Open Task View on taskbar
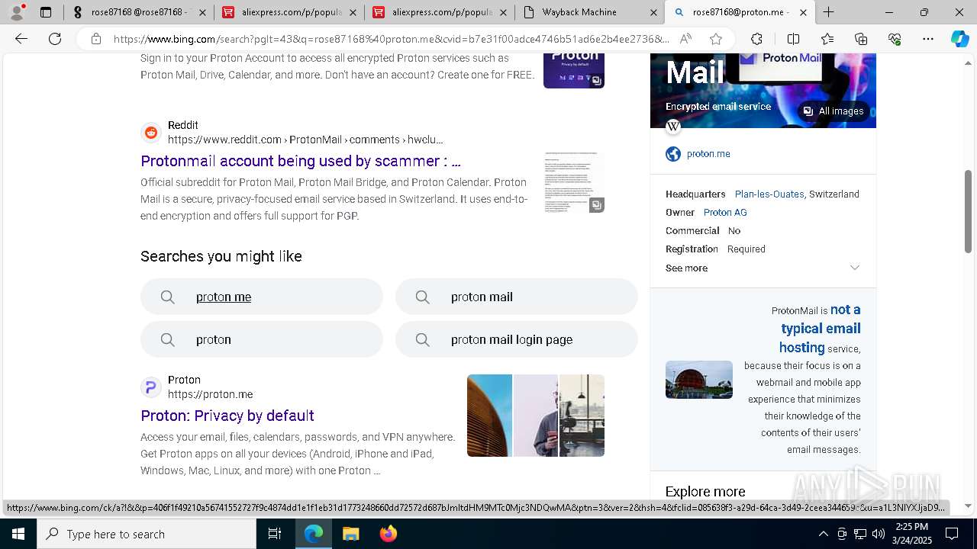This screenshot has width=977, height=549. coord(275,534)
